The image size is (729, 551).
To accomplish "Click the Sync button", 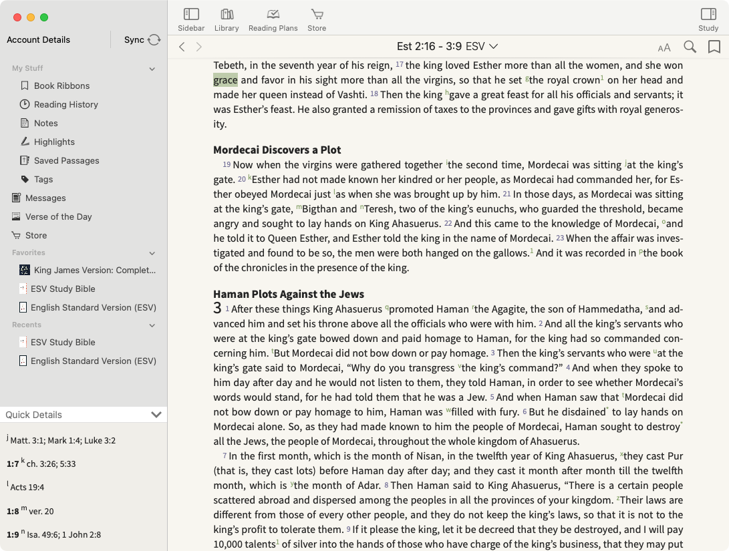I will point(142,39).
